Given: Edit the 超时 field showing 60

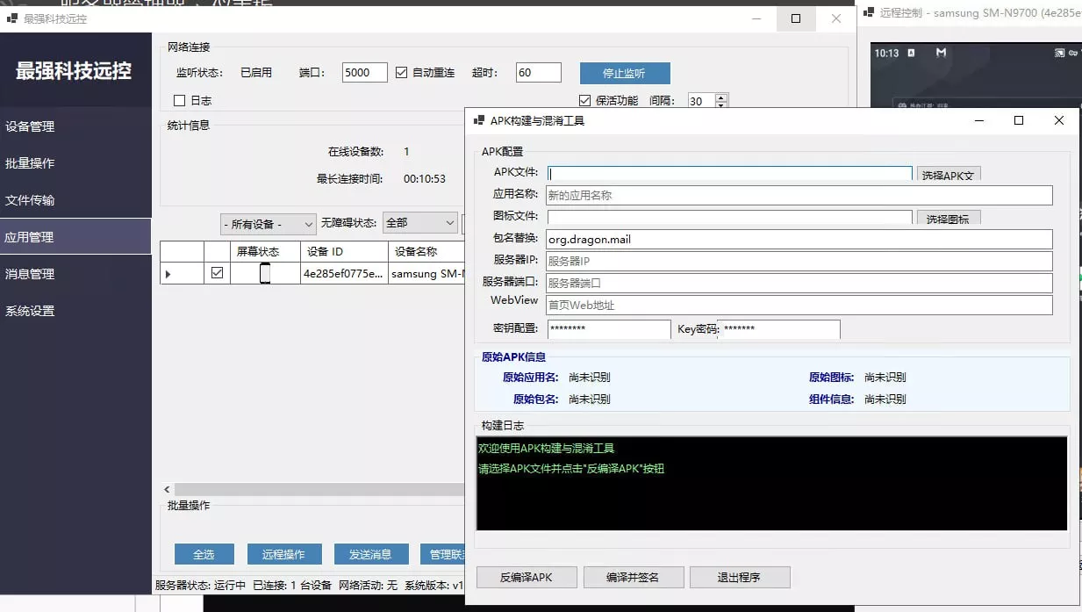Looking at the screenshot, I should (x=538, y=73).
